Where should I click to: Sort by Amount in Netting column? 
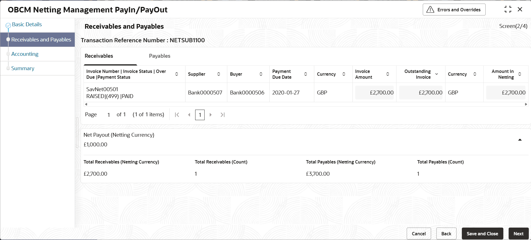tap(520, 74)
